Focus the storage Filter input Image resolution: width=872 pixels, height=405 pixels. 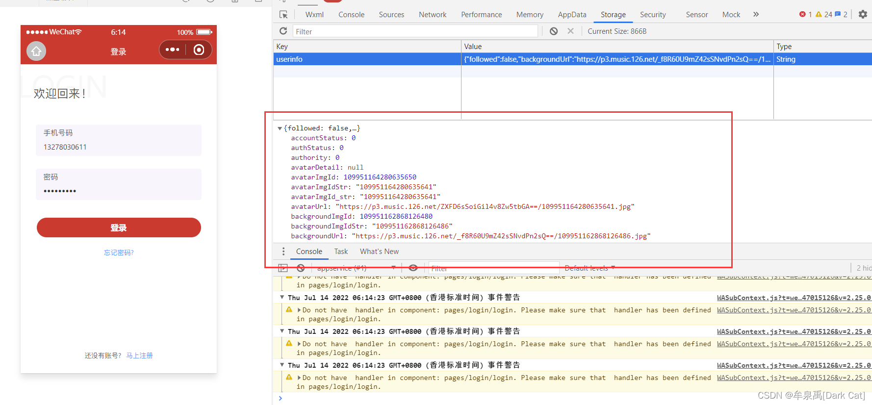point(415,31)
